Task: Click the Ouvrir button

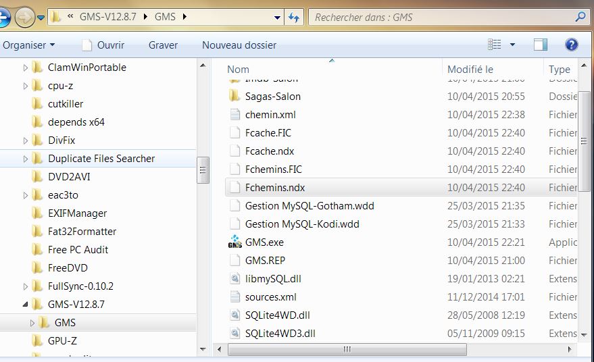Action: [x=103, y=45]
